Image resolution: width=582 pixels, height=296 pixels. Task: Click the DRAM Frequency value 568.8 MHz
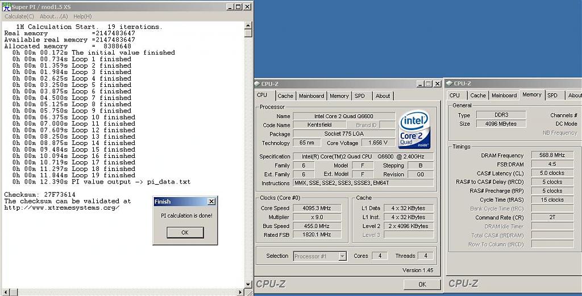coord(552,155)
